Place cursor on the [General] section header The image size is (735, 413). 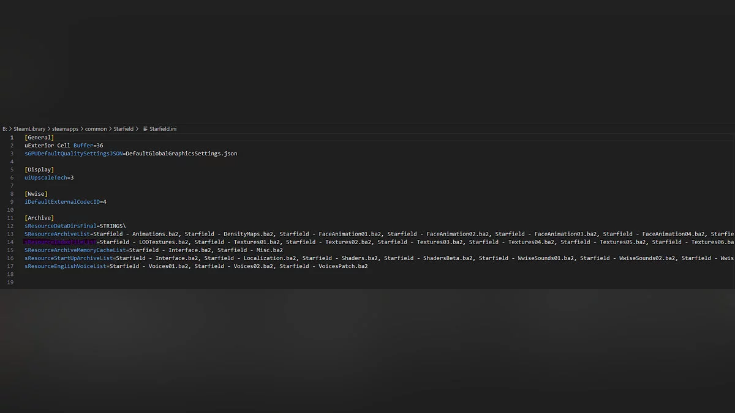tap(39, 138)
